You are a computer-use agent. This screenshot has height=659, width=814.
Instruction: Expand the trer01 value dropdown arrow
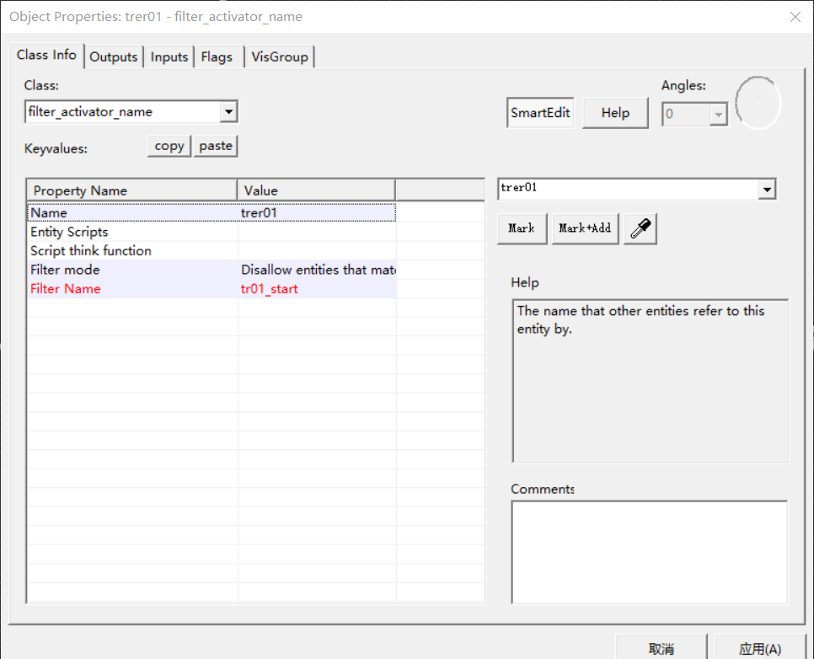click(767, 189)
